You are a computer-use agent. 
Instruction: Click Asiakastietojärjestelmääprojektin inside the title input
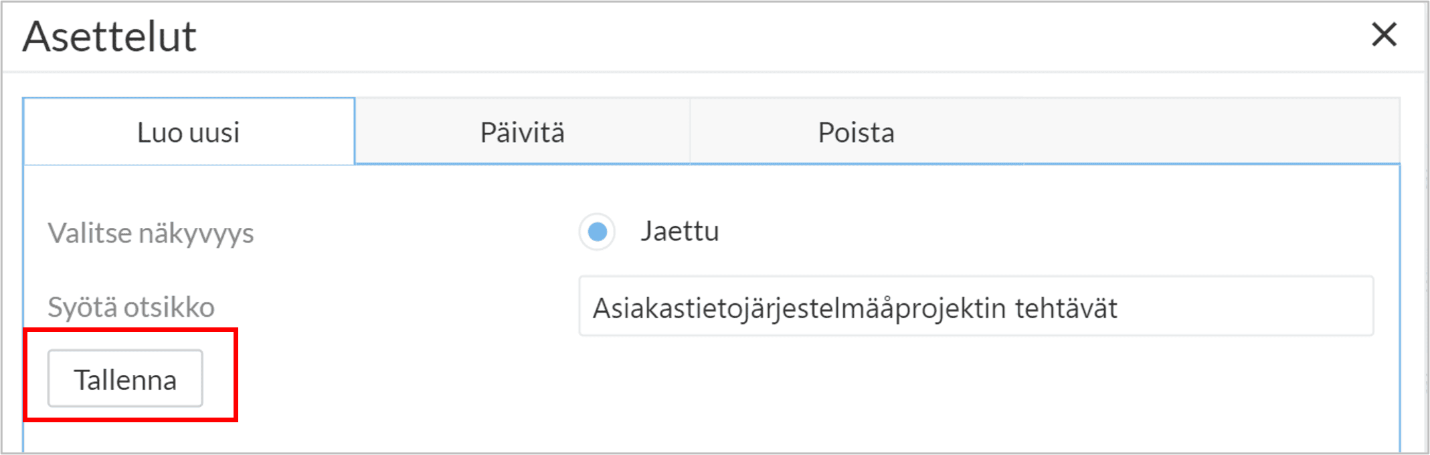point(800,309)
